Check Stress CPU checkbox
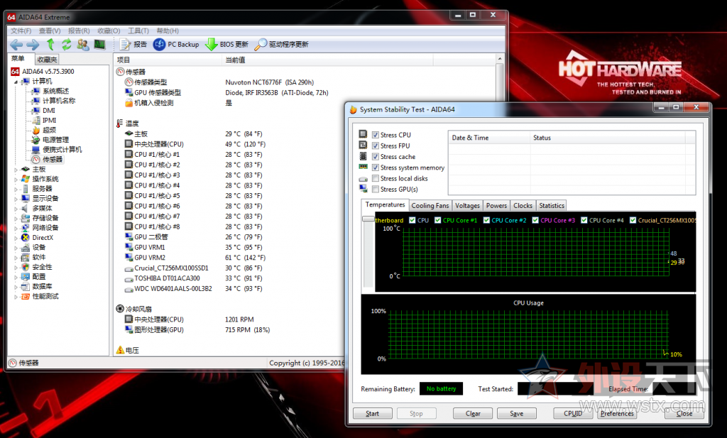The image size is (727, 438). pos(376,135)
